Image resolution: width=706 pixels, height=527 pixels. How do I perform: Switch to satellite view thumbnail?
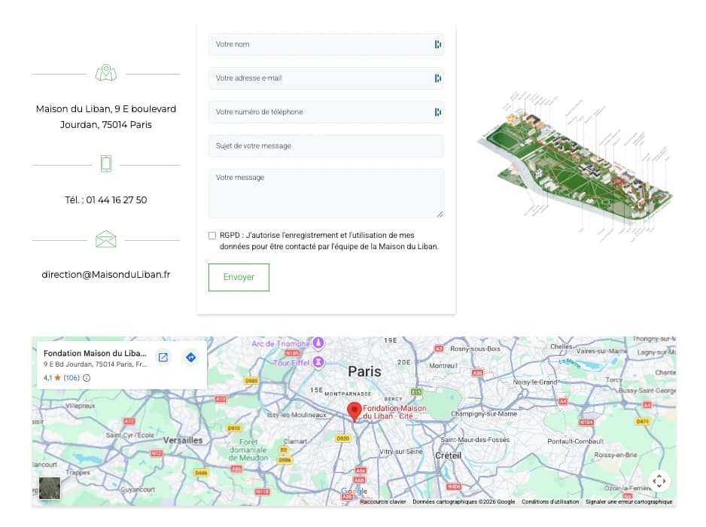point(50,489)
